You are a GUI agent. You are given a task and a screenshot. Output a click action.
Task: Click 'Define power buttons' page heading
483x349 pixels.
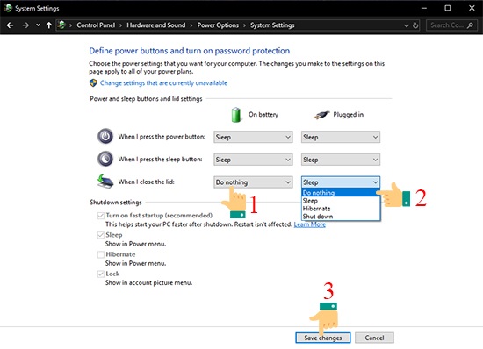(x=190, y=51)
